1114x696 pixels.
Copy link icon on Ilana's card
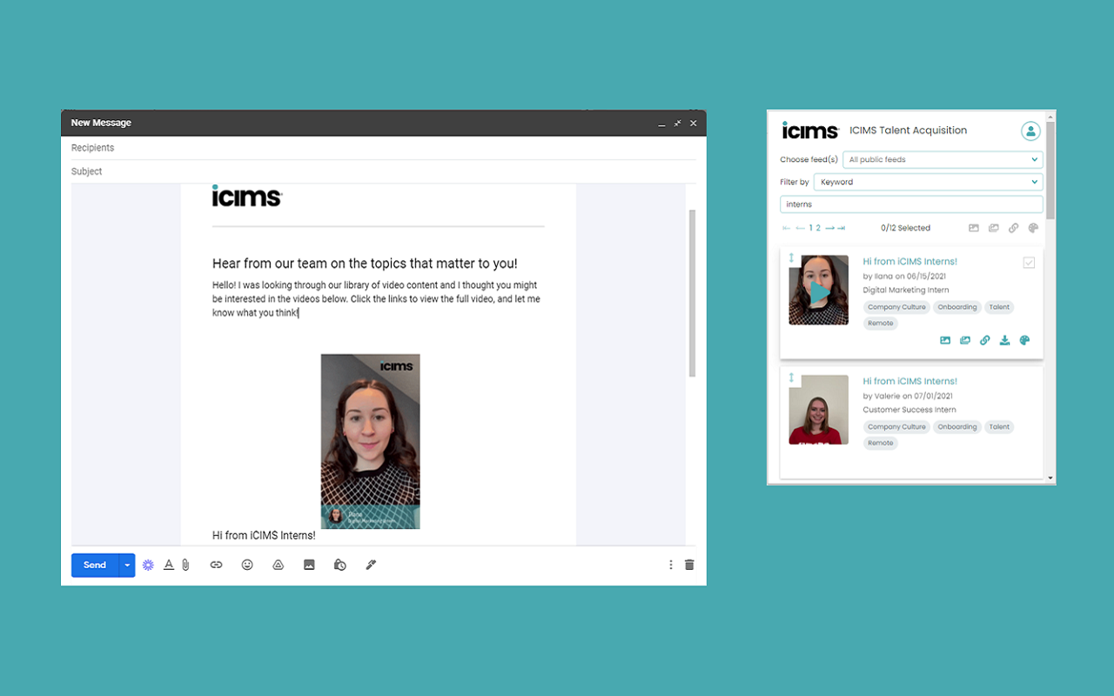(985, 340)
